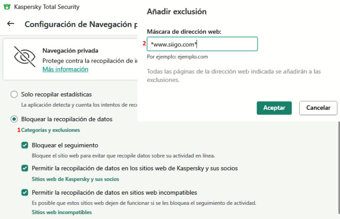The image size is (340, 219).
Task: Open 'Más información' link
Action: [65, 69]
